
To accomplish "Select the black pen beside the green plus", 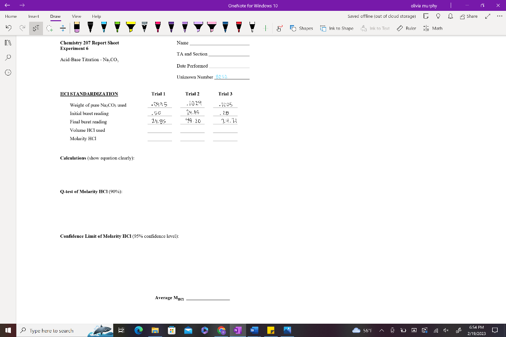I will [253, 27].
